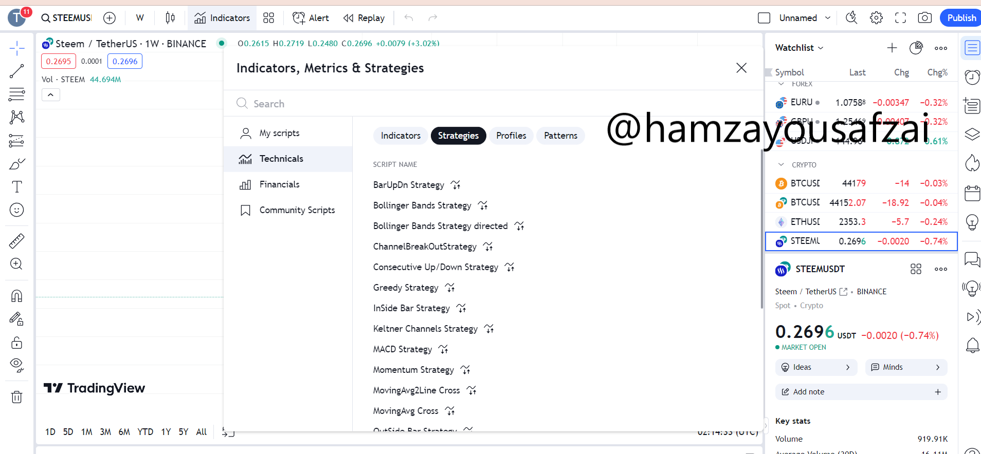Select the trend line drawing tool

click(x=16, y=71)
